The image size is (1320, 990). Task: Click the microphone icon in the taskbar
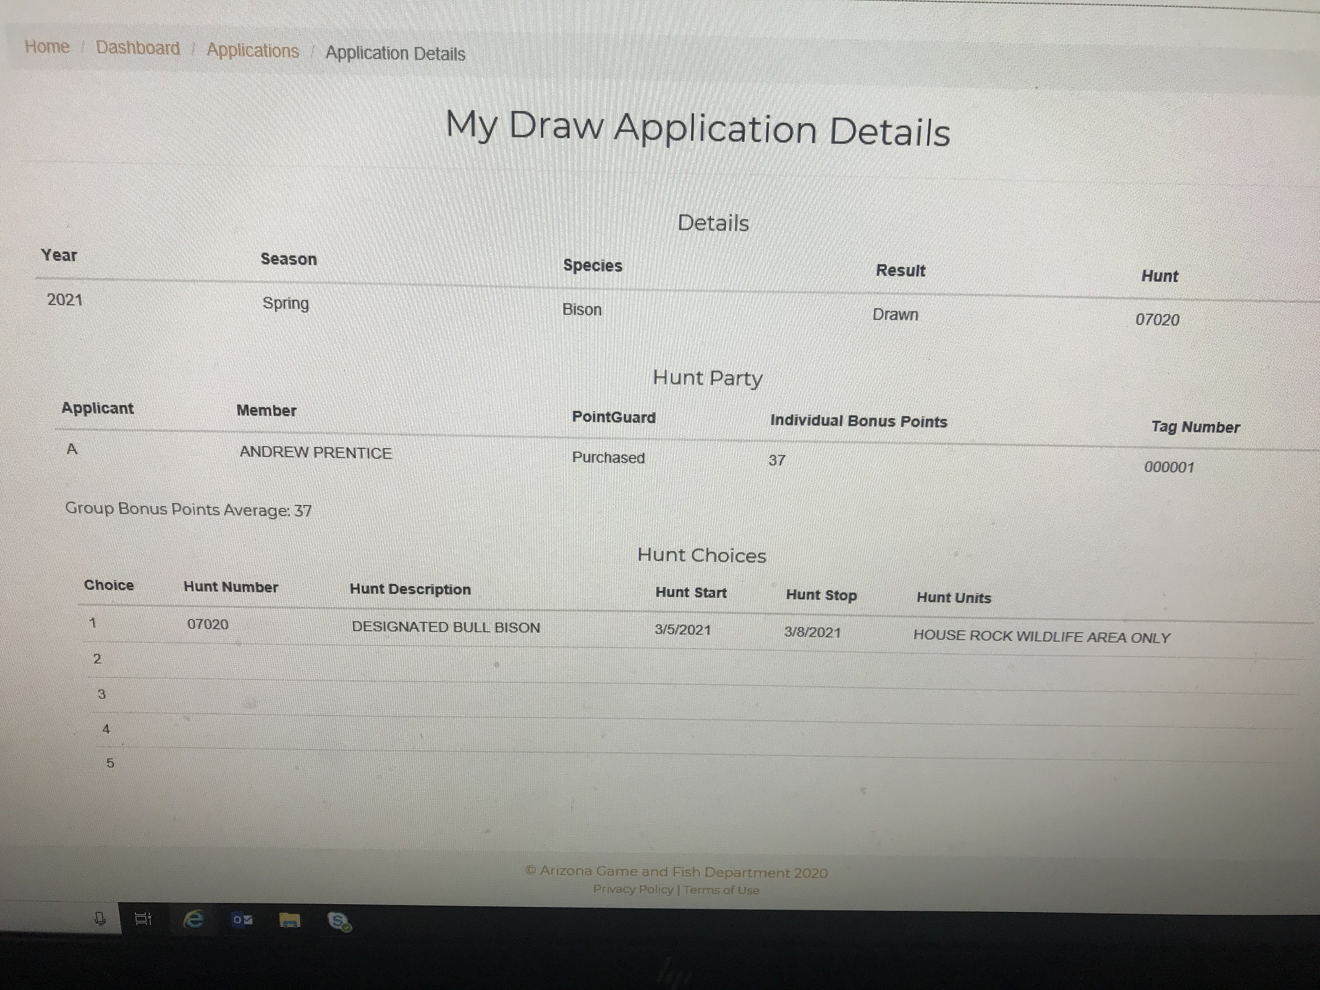tap(100, 918)
